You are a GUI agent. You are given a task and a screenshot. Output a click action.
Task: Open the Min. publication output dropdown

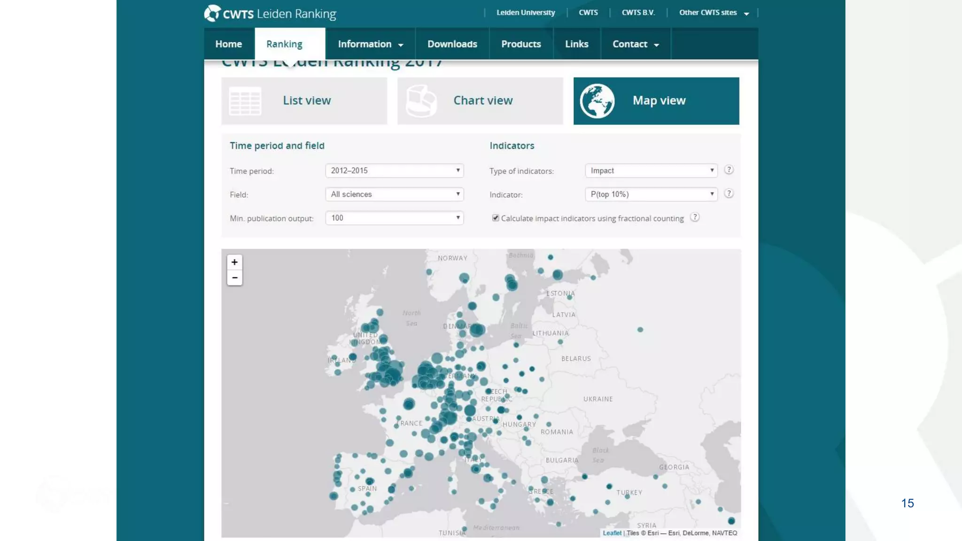[x=394, y=218]
